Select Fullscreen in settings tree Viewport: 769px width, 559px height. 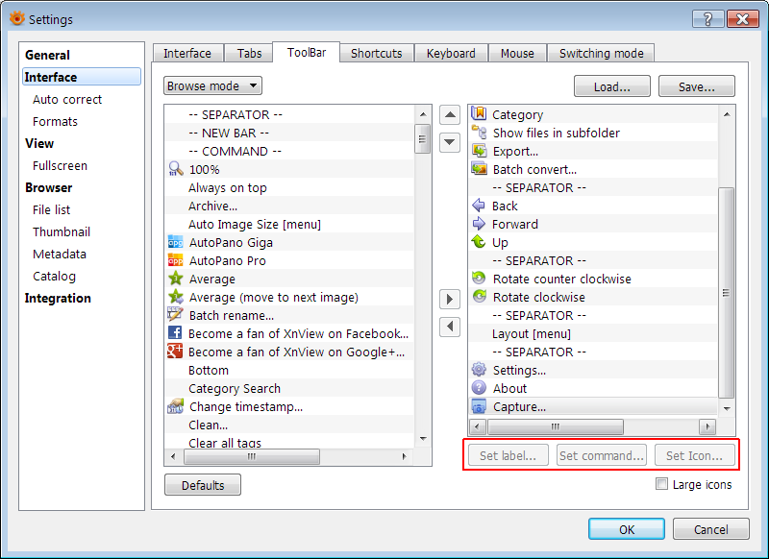pyautogui.click(x=60, y=165)
